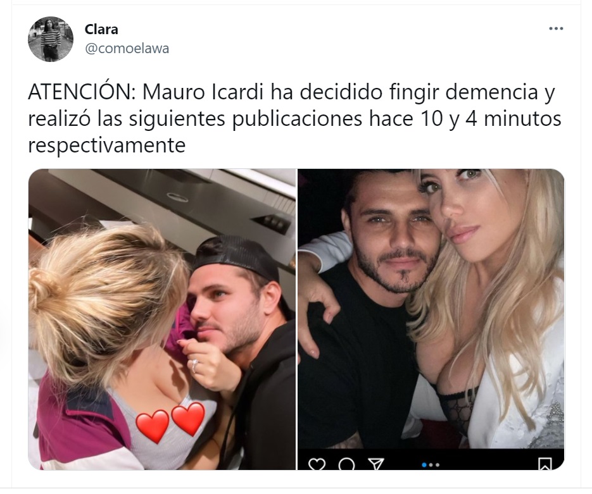
Task: Click the tweet text starting with ATENCIÓN
Action: coord(294,118)
